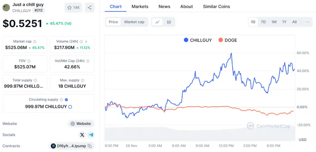The image size is (316, 152).
Task: Switch to line chart icon
Action: [157, 22]
